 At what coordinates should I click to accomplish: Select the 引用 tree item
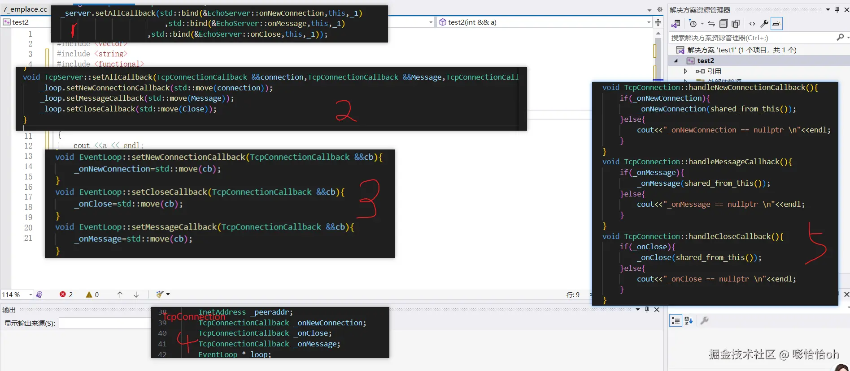[714, 71]
